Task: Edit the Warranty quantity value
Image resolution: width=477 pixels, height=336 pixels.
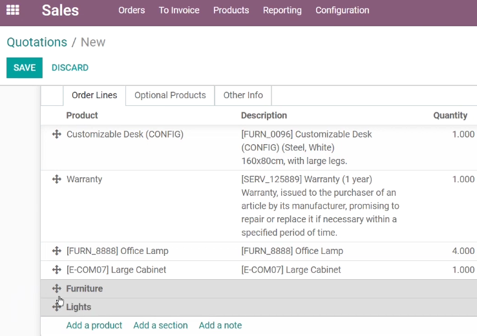Action: 463,179
